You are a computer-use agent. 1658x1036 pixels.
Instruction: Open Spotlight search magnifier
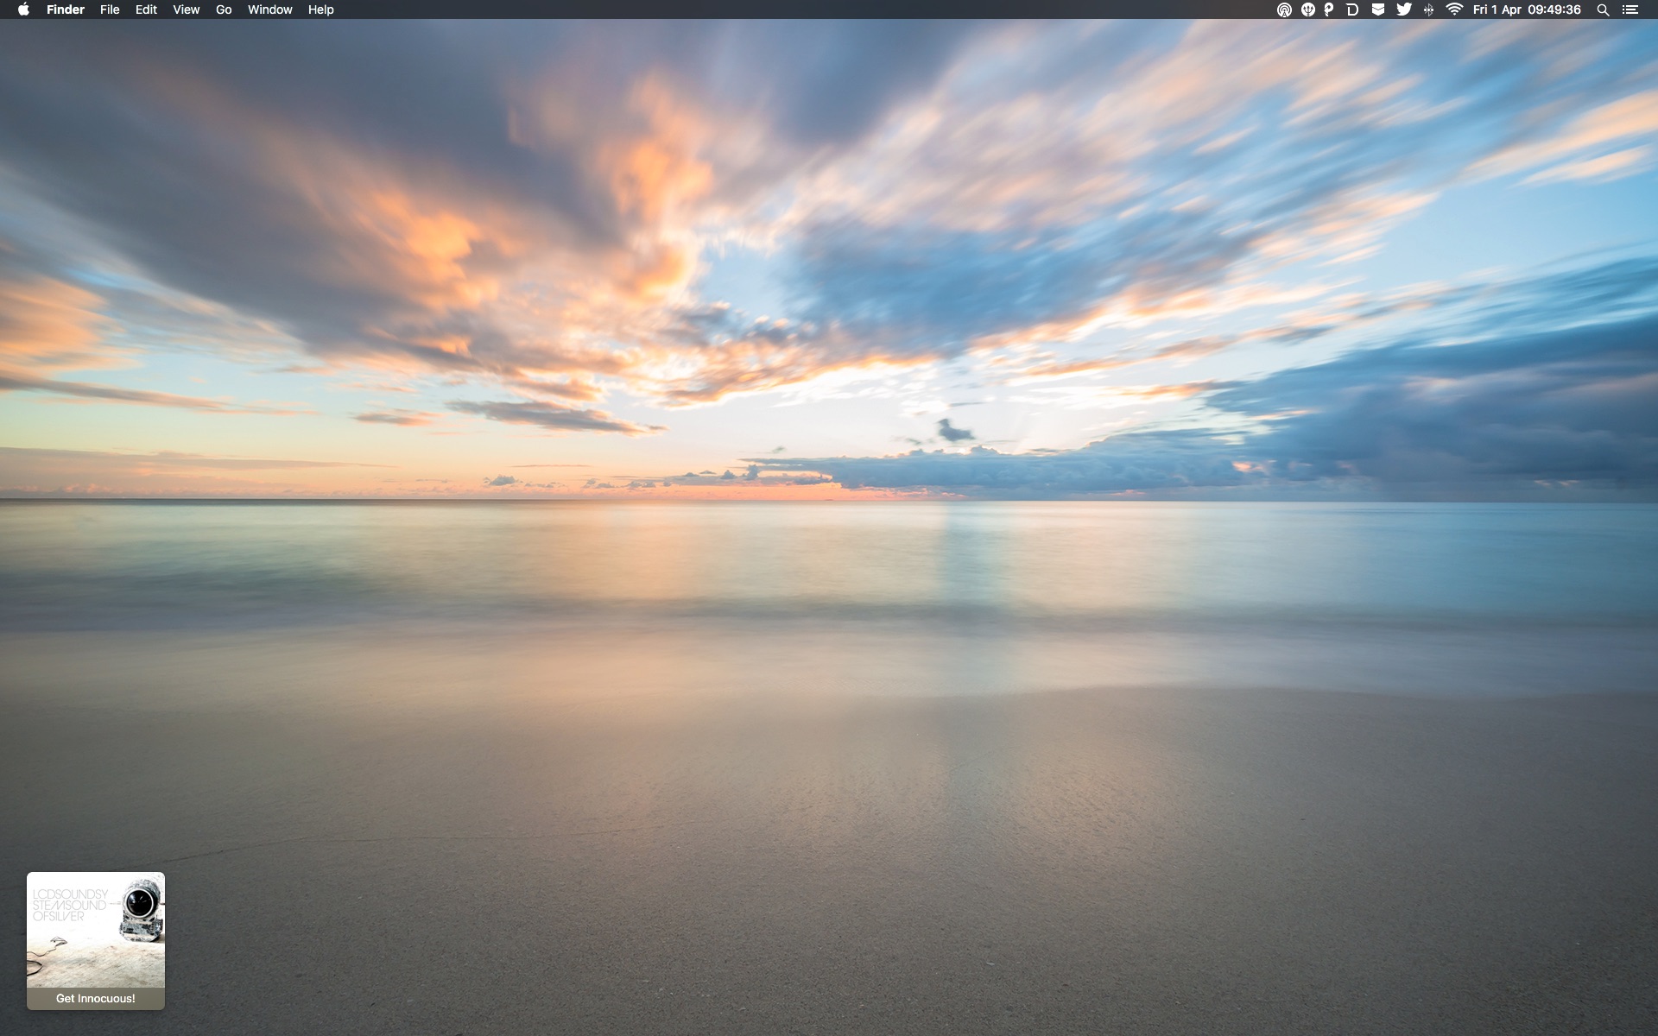point(1603,9)
